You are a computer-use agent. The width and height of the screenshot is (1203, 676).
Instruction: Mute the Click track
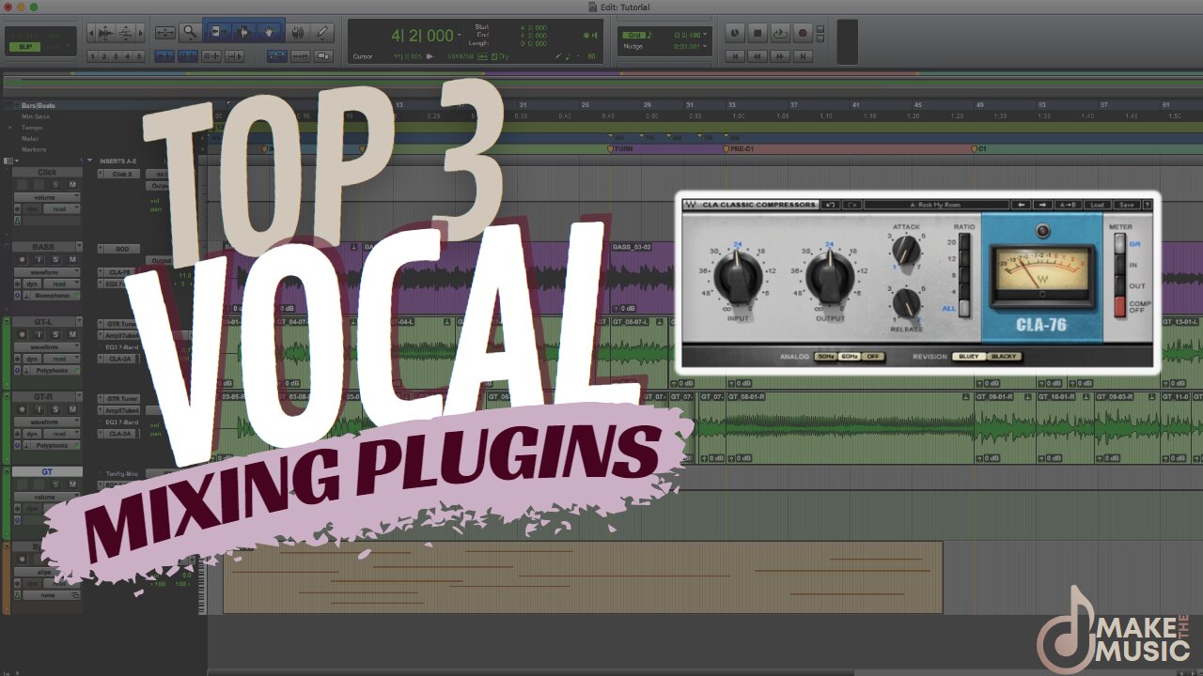(72, 185)
